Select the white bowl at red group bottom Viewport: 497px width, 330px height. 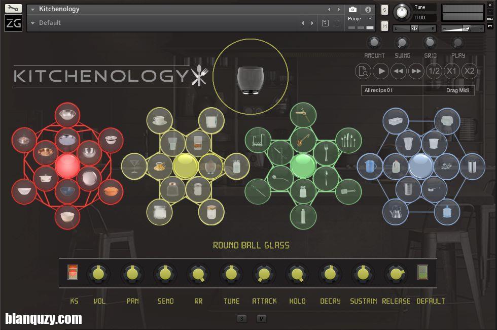(67, 217)
